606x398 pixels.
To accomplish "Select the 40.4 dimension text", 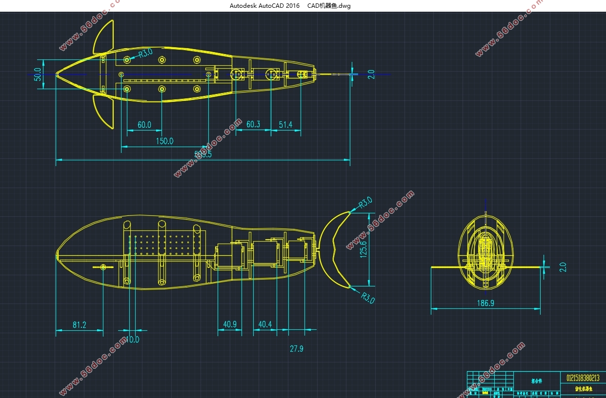I will tap(265, 324).
